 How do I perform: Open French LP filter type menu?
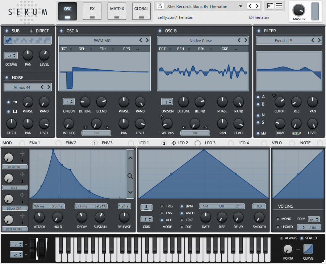283,41
